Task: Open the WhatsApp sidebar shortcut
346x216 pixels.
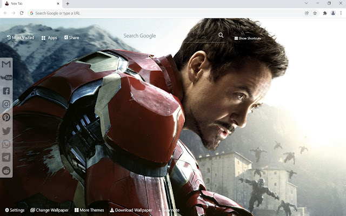Action: point(6,144)
